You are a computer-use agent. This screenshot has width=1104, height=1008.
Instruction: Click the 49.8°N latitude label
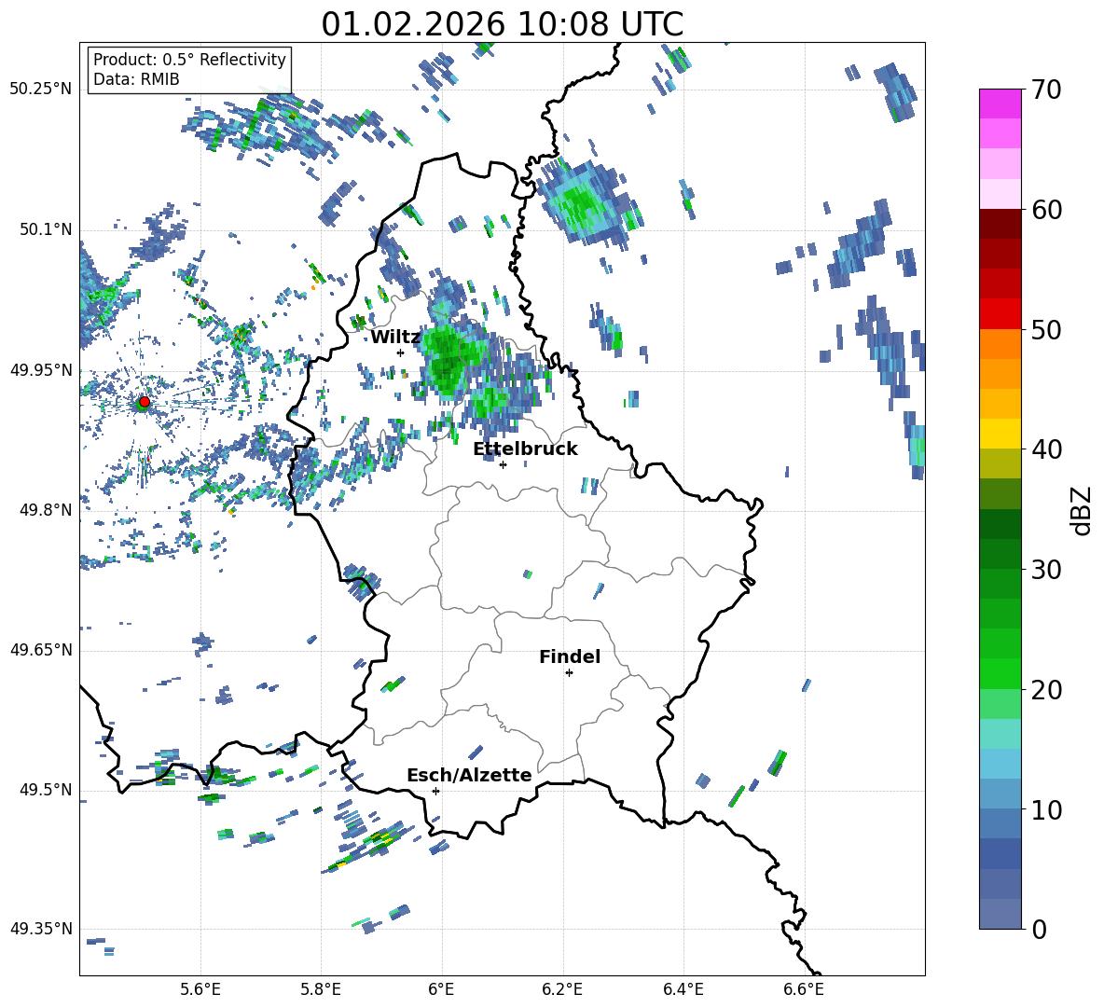pos(45,510)
